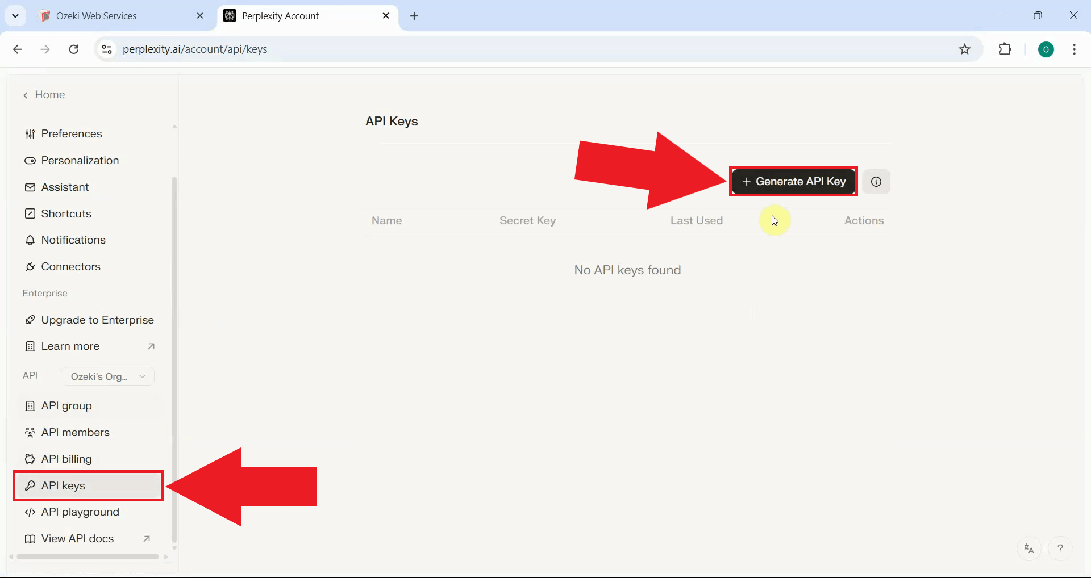
Task: Open the browser profile account toggle
Action: click(1047, 49)
